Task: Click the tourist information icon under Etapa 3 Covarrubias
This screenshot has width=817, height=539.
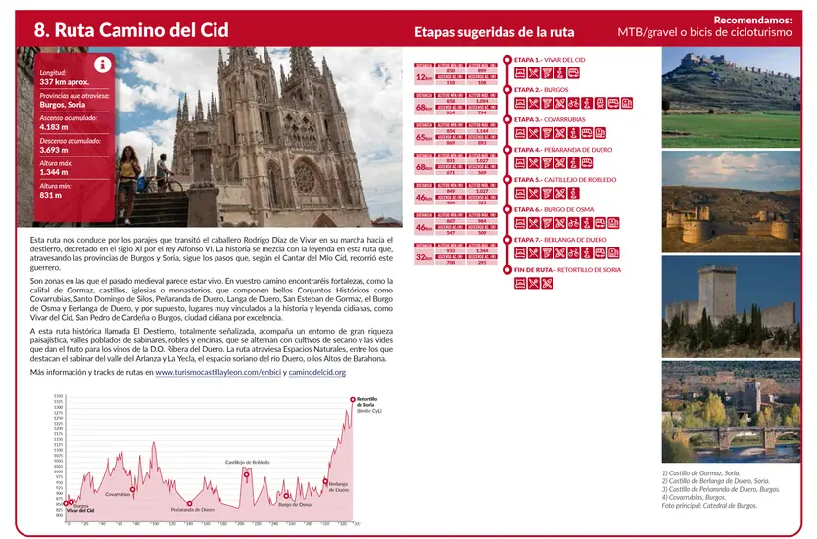Action: [x=574, y=133]
